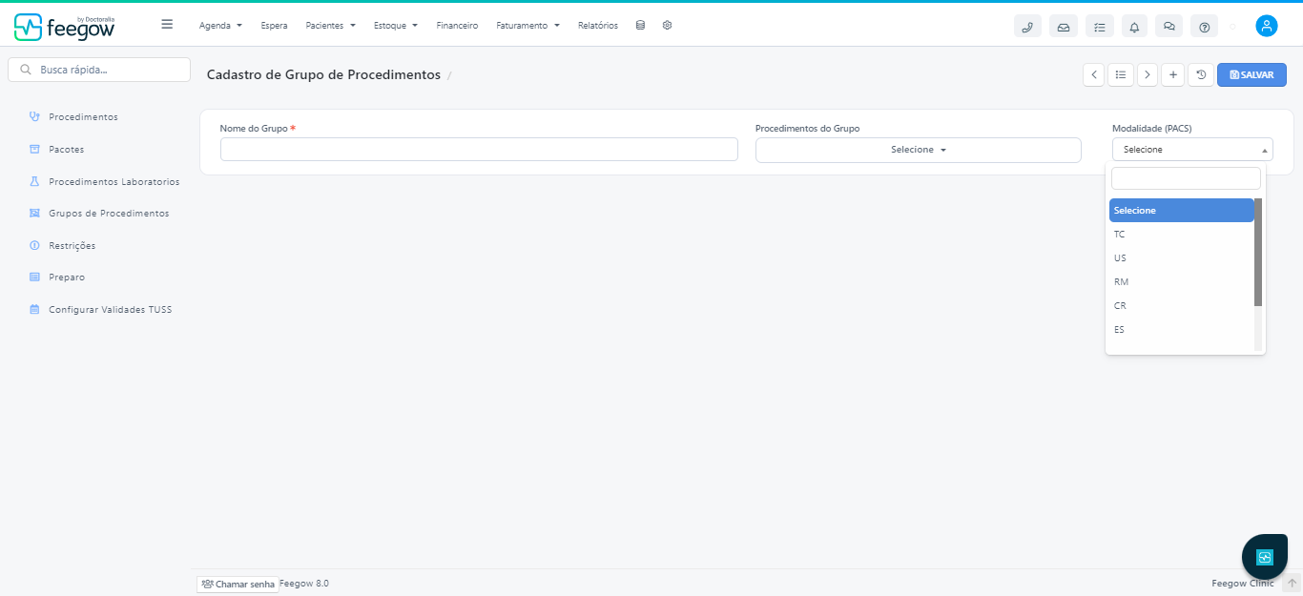Open Restrições sidebar link
This screenshot has width=1303, height=596.
click(x=72, y=245)
